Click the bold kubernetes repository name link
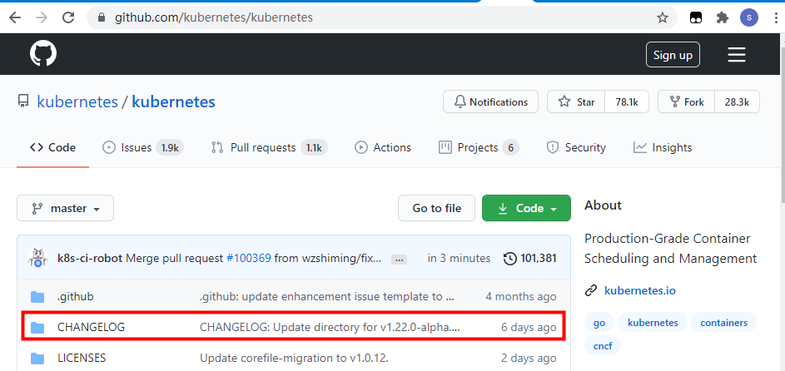This screenshot has height=371, width=785. [173, 102]
